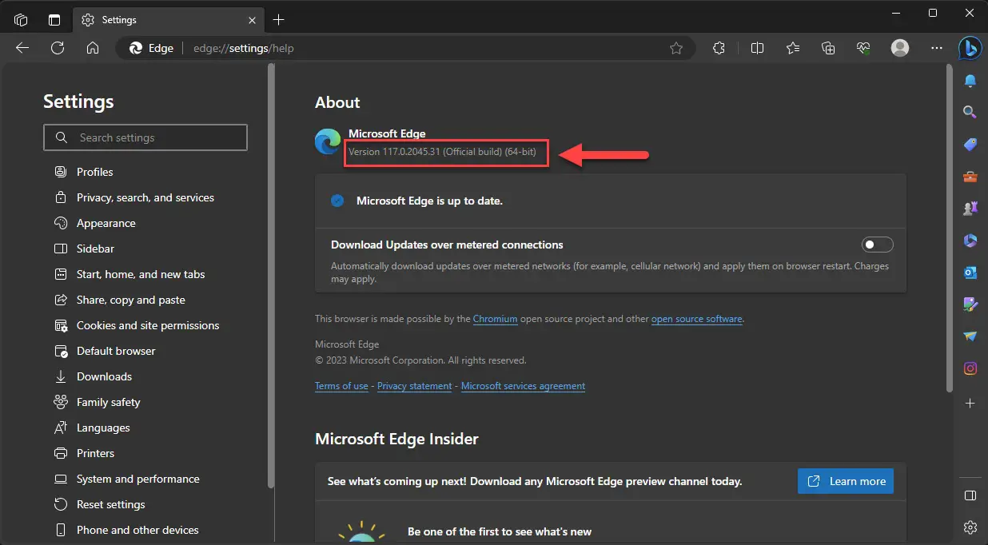Focus the Search settings field
The image size is (988, 545).
tap(145, 137)
